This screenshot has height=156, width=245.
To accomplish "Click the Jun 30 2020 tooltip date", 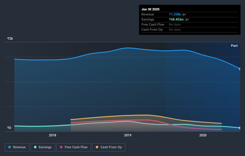I will [x=150, y=9].
